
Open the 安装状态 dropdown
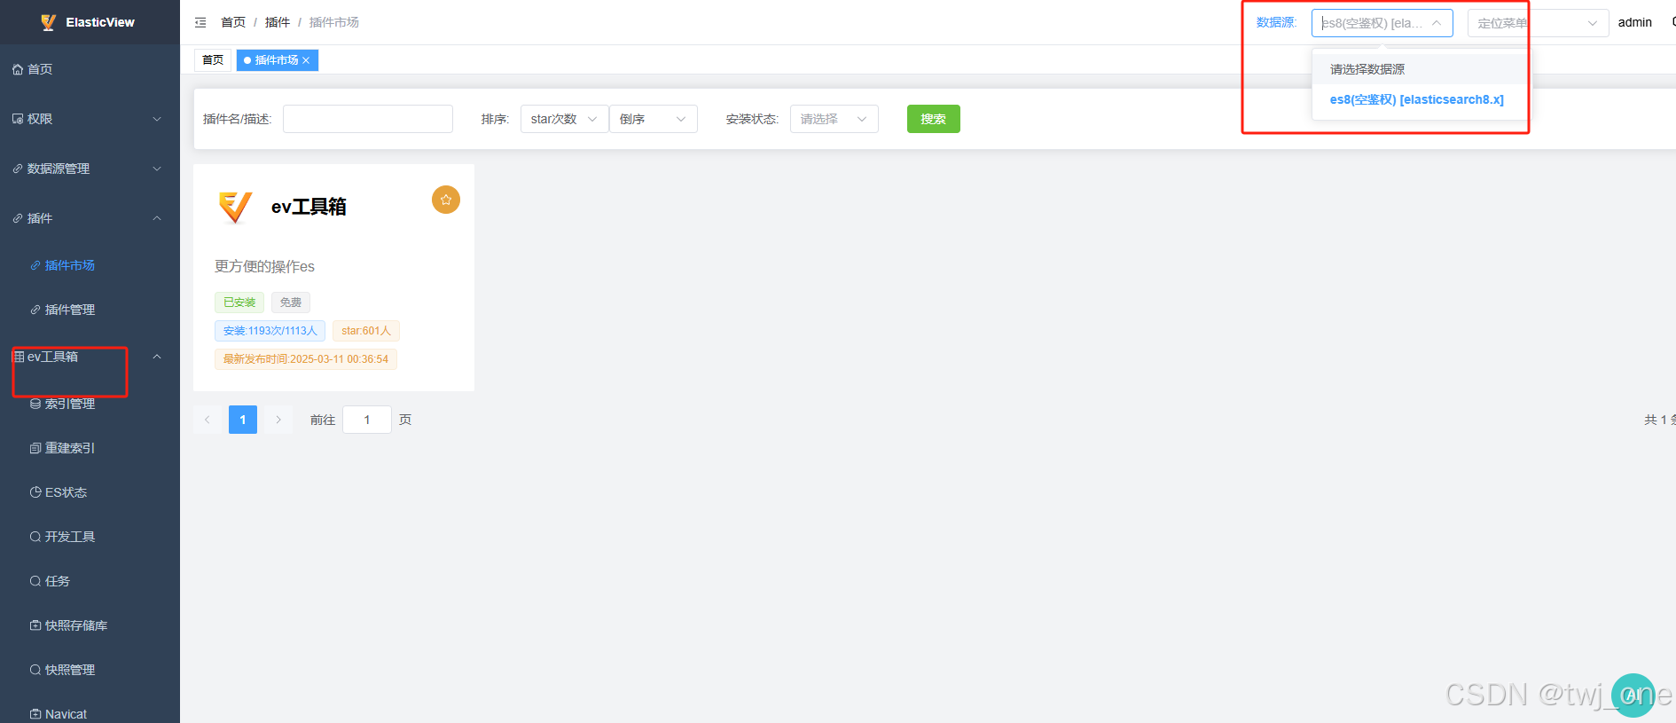tap(834, 119)
